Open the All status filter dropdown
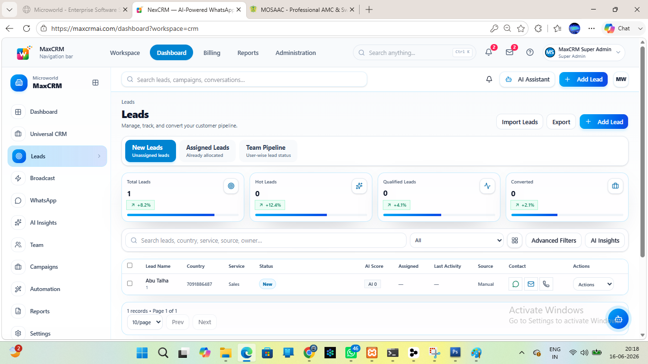648x364 pixels. [457, 240]
